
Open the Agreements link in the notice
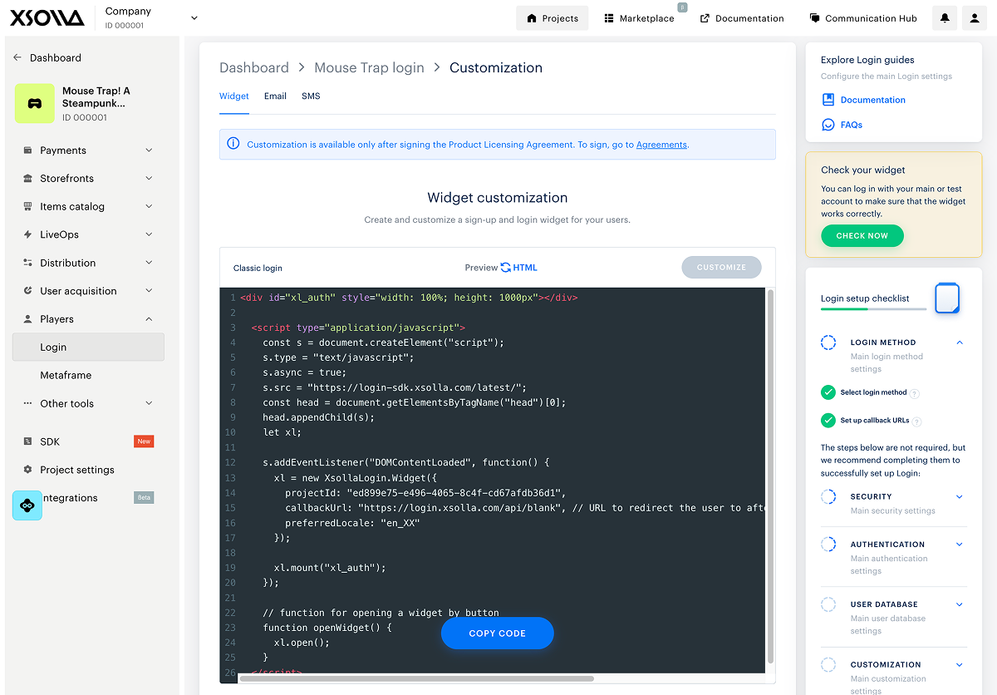coord(661,145)
